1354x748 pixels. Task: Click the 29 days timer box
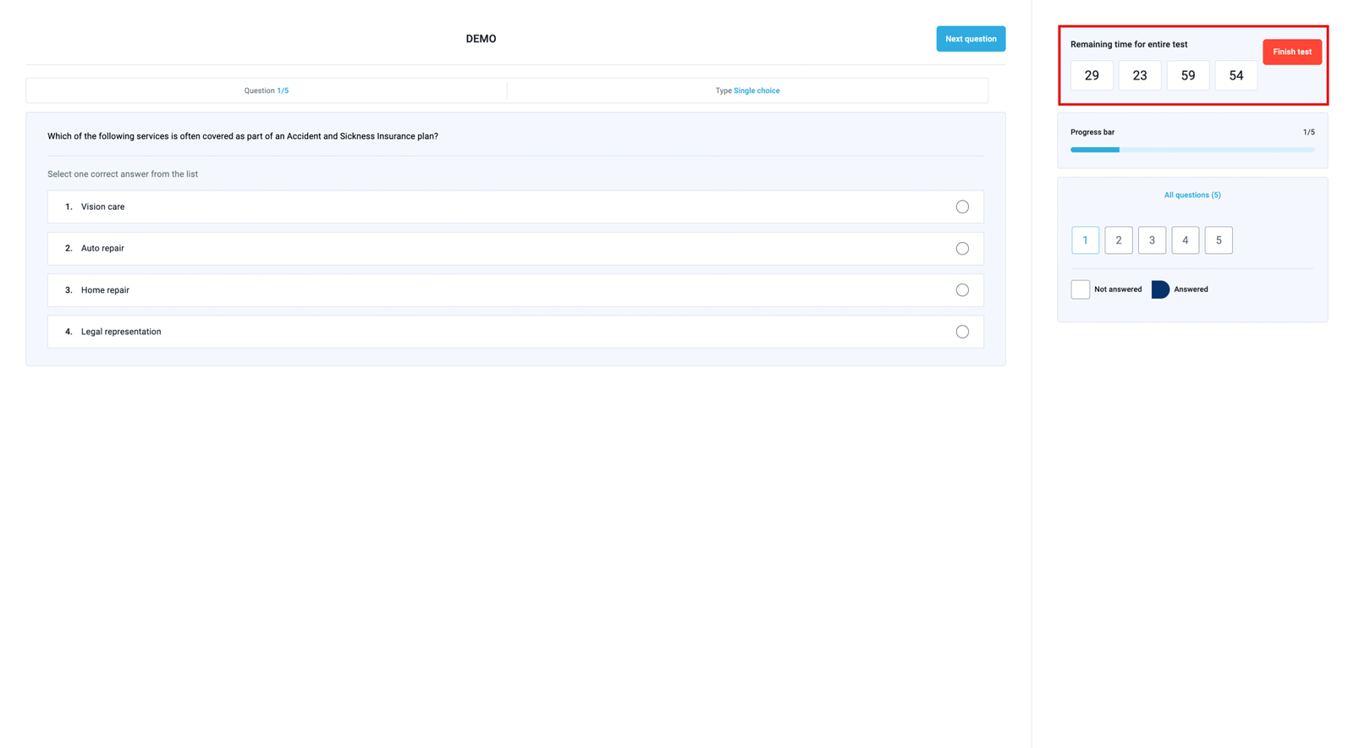[x=1091, y=76]
